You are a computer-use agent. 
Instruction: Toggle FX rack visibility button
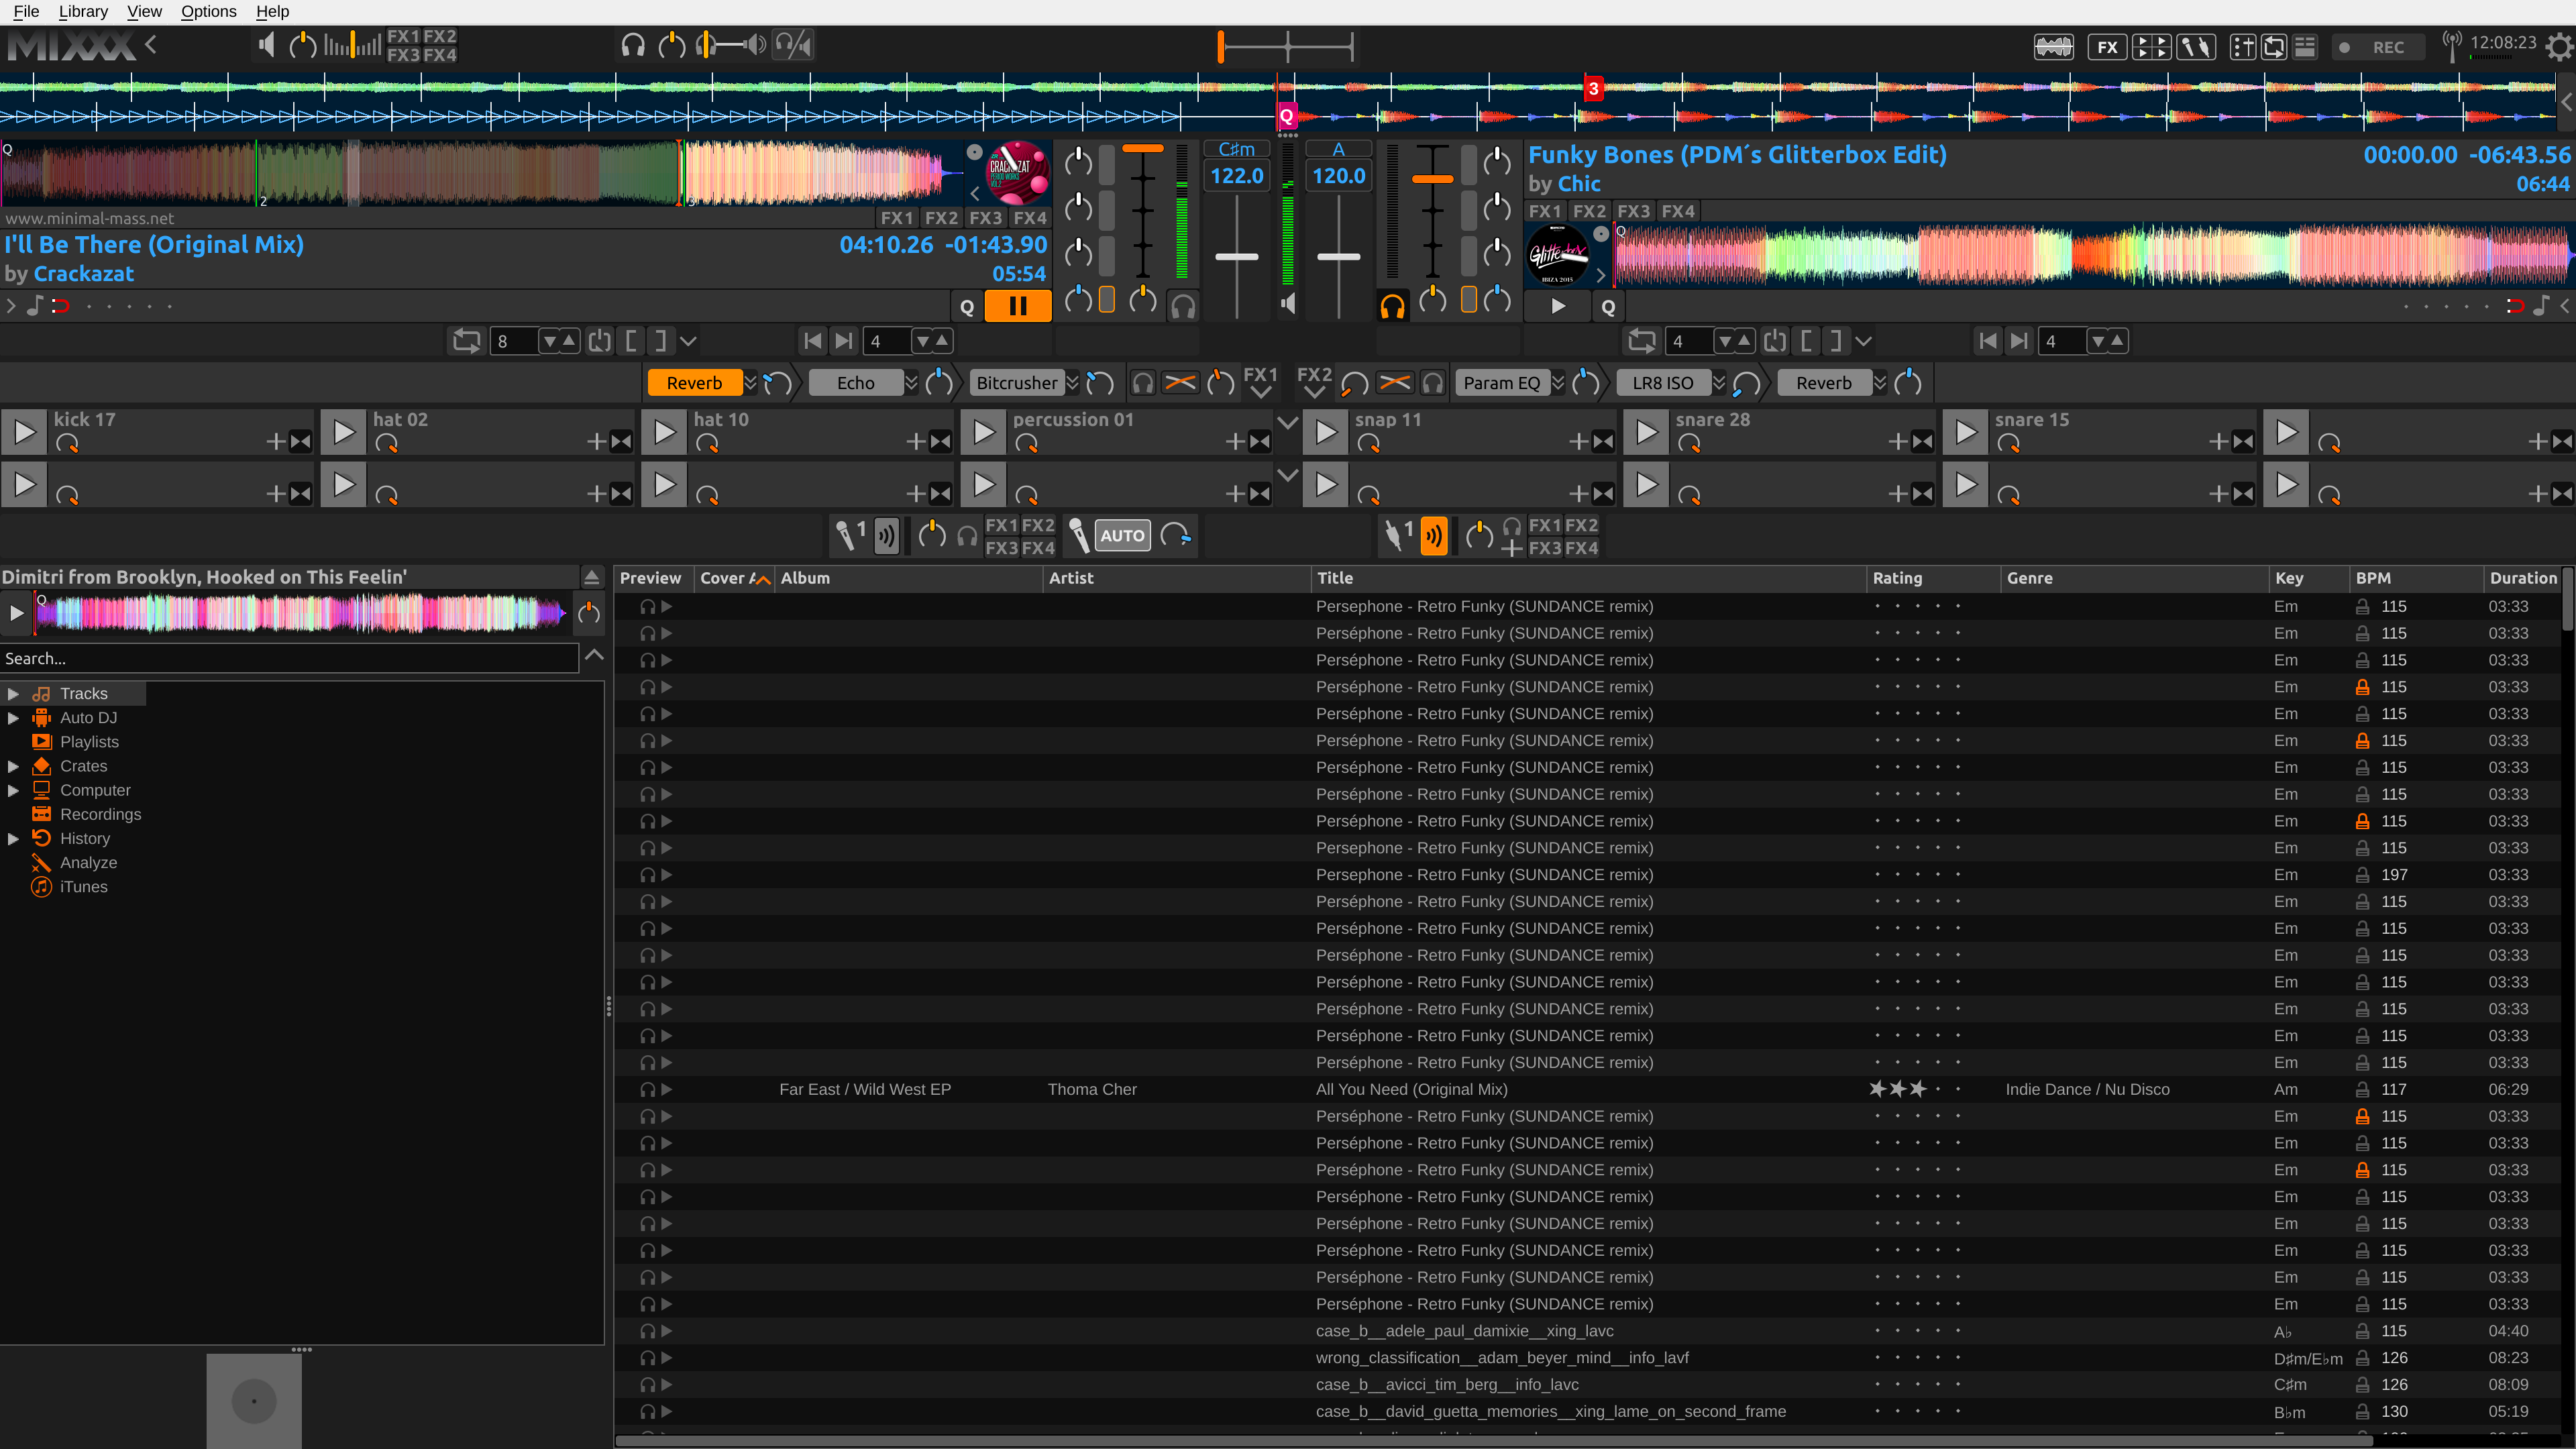point(2107,47)
